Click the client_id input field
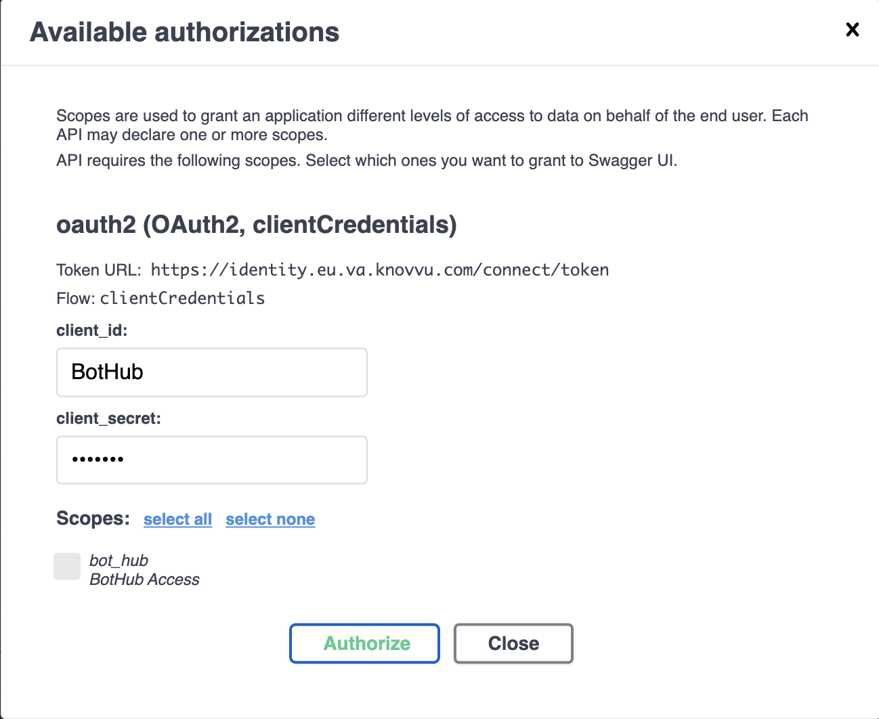Viewport: 879px width, 719px height. [x=211, y=372]
